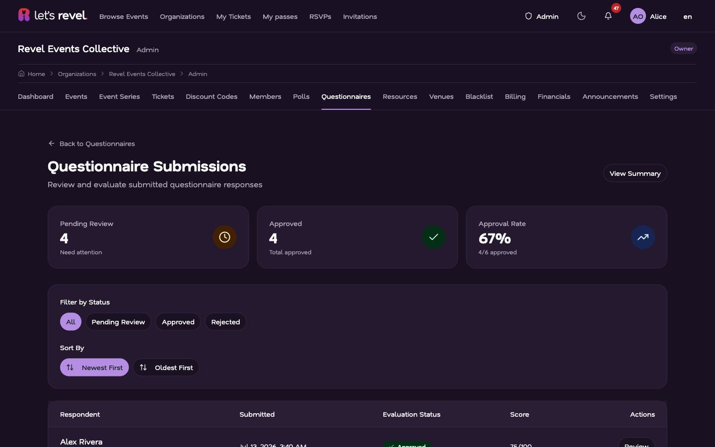Click the Home breadcrumb text

pyautogui.click(x=36, y=74)
